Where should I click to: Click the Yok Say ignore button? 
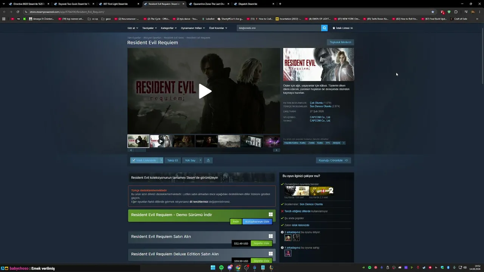[x=190, y=160]
